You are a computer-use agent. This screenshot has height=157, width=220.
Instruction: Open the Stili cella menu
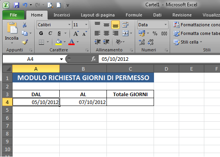(x=188, y=42)
